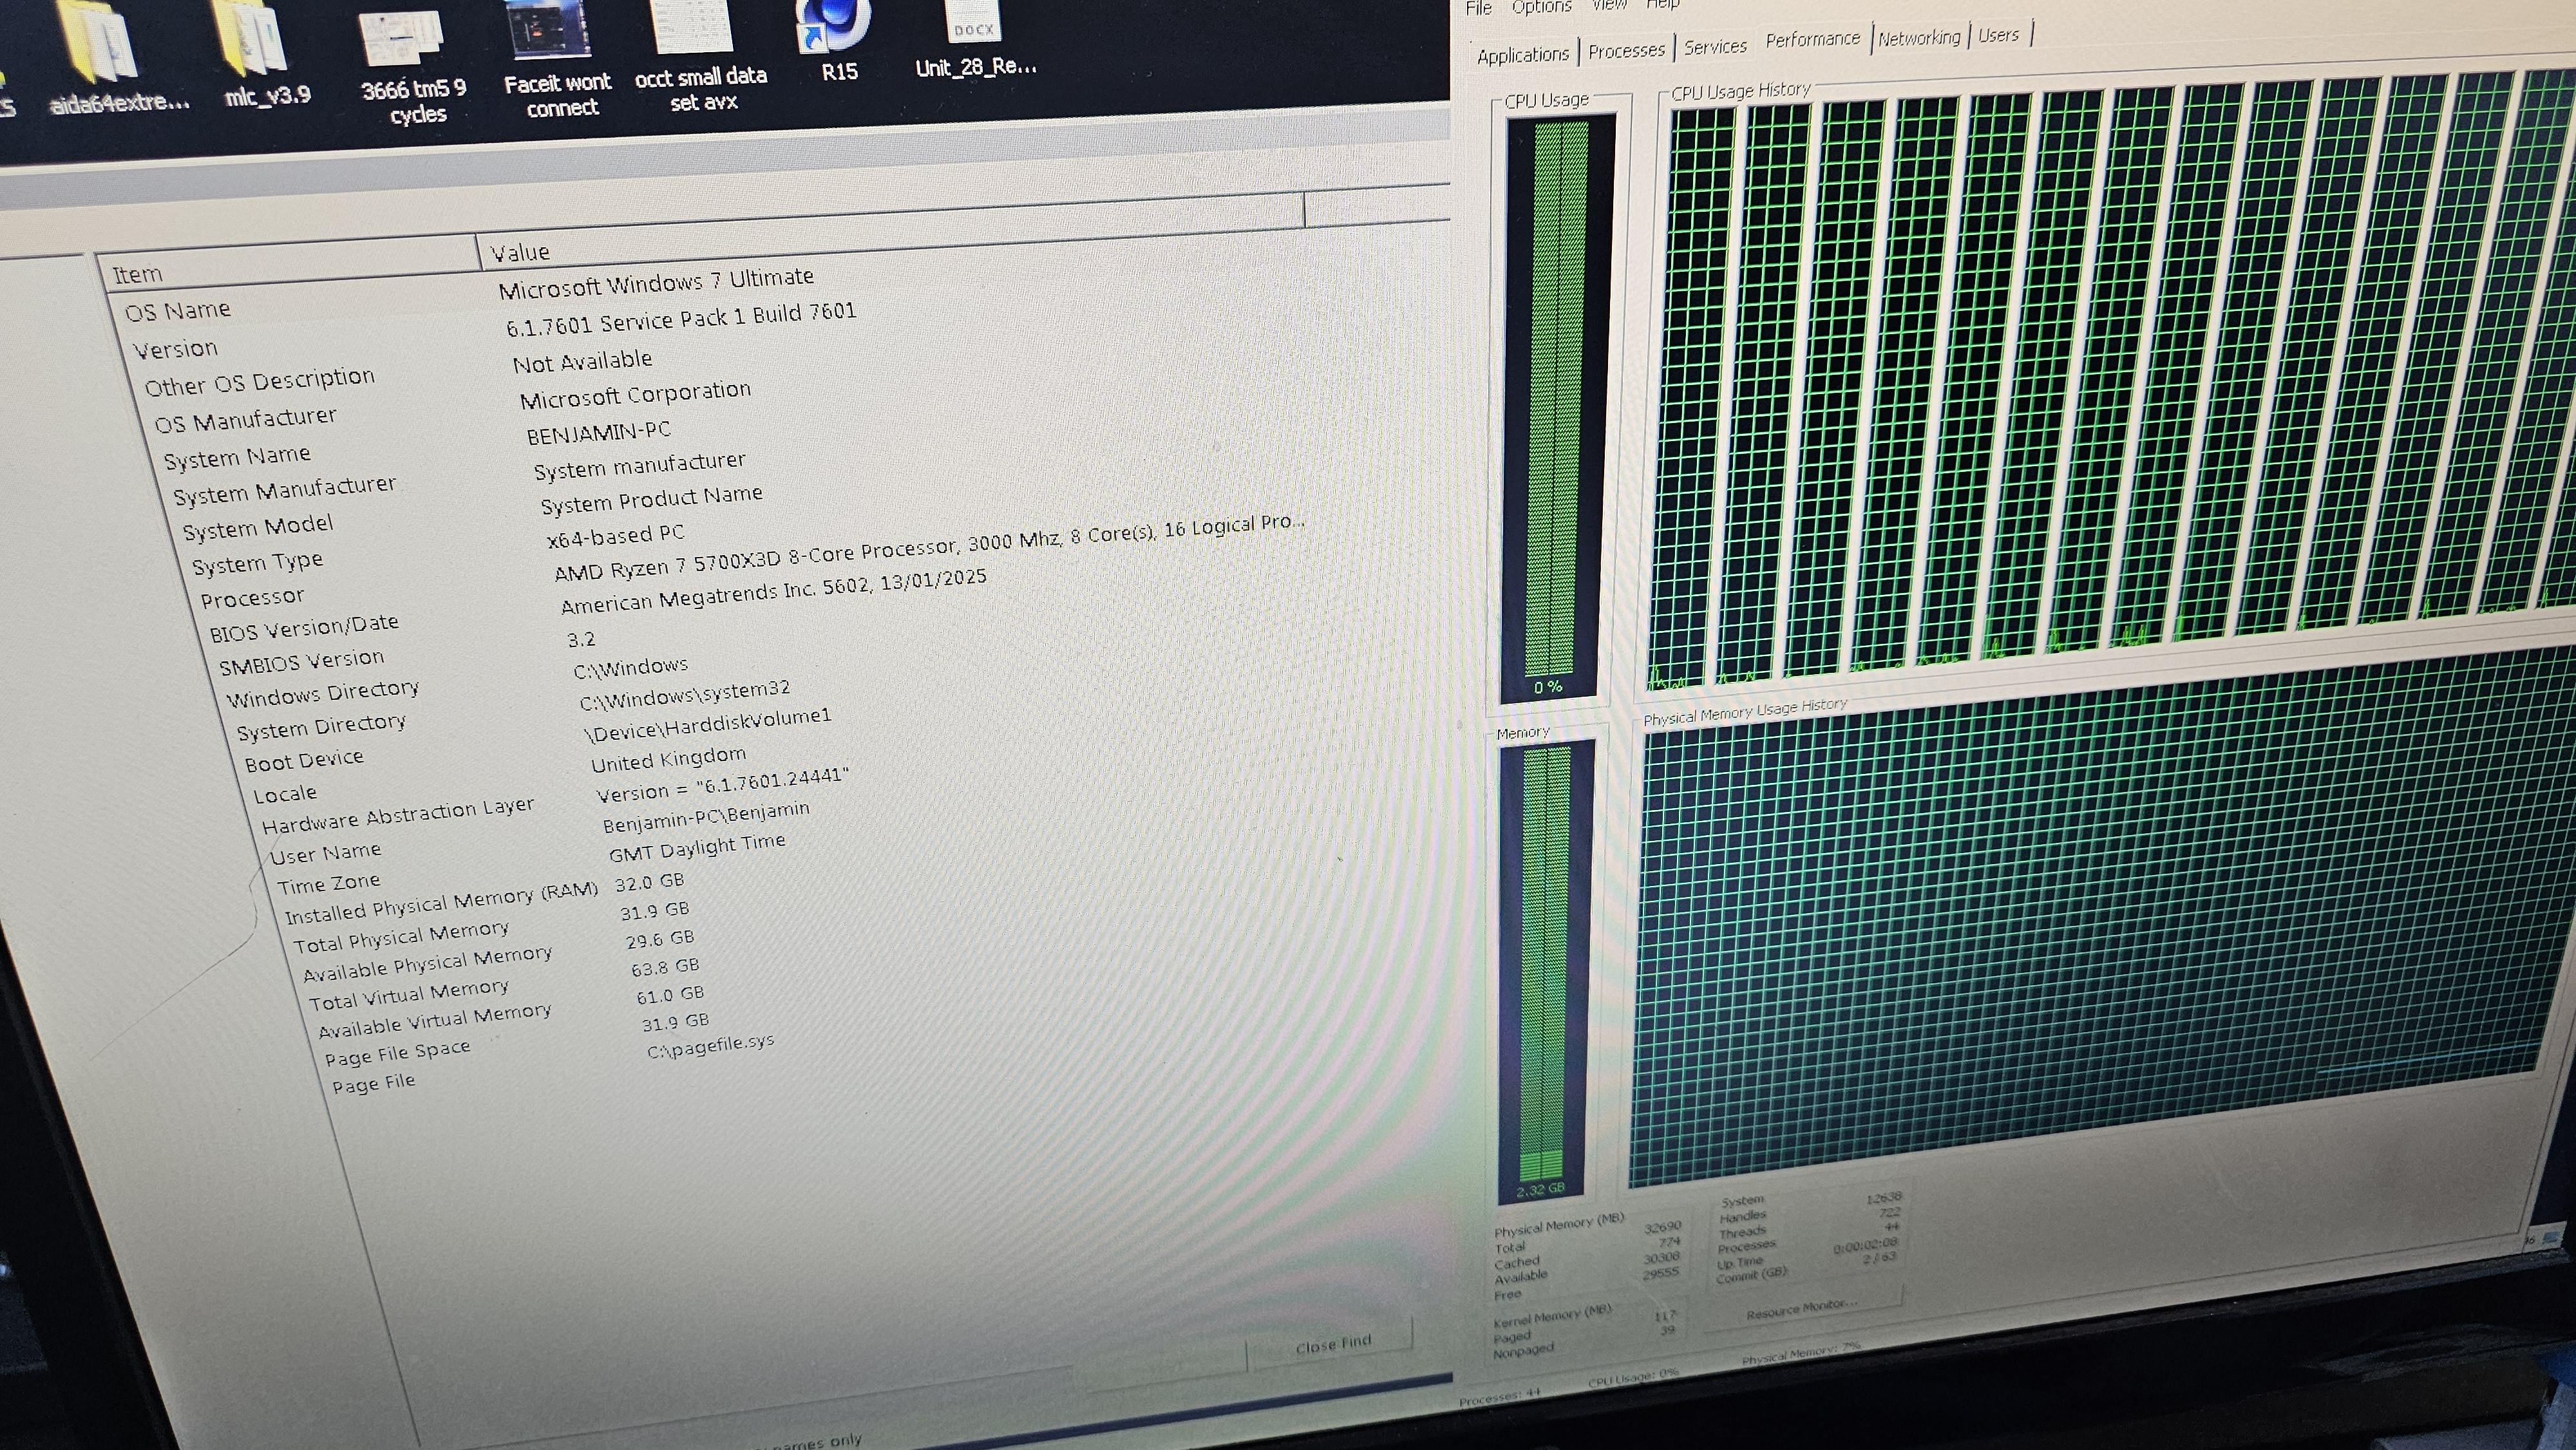Select the "C:\pagefile.sys" value

click(x=710, y=1046)
